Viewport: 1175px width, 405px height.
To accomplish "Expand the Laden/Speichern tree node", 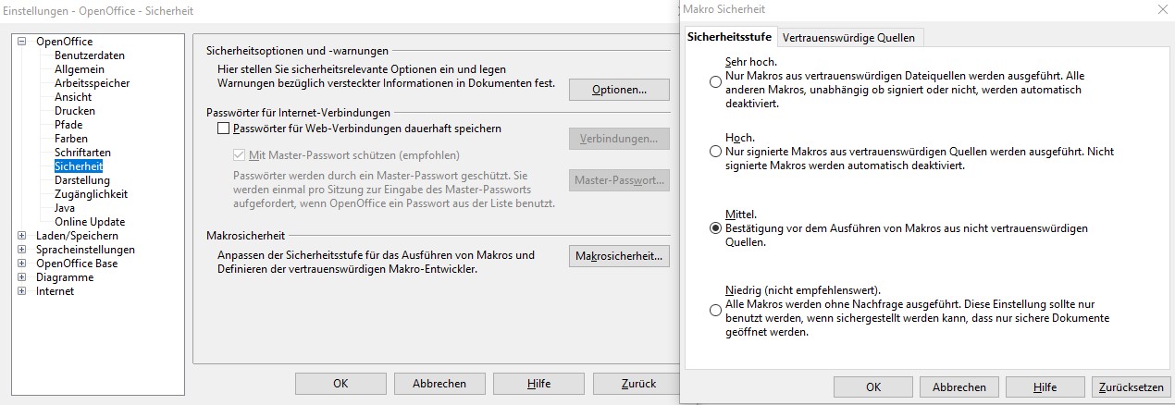I will [22, 236].
